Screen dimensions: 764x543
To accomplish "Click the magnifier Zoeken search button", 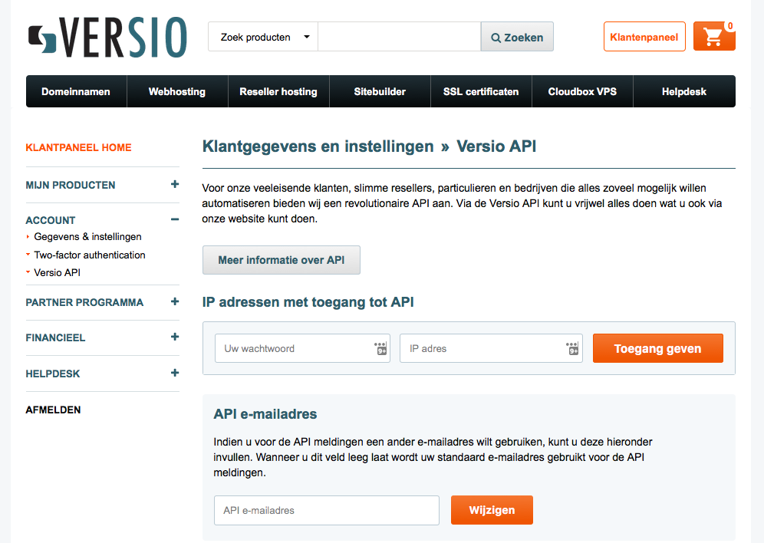I will pyautogui.click(x=517, y=37).
